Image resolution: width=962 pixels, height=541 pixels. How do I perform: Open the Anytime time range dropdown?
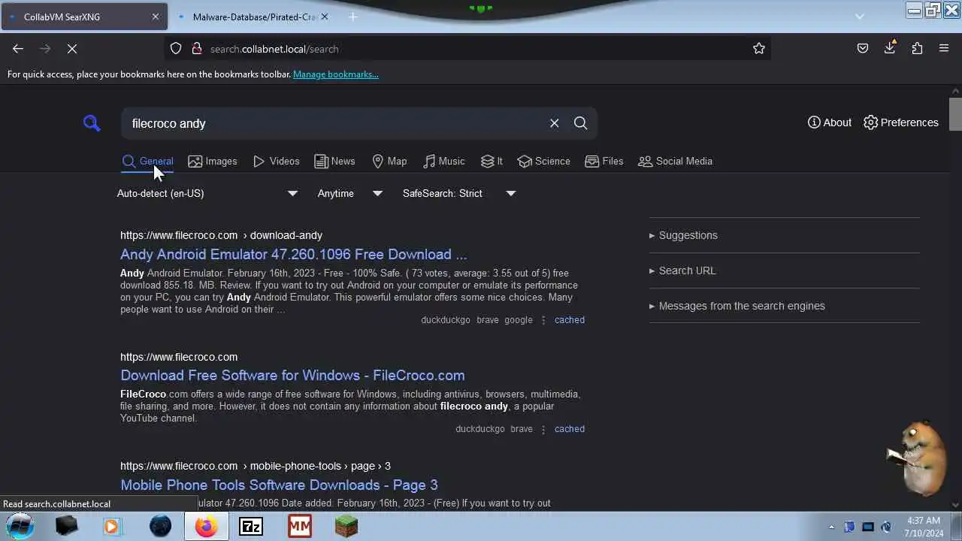[x=350, y=193]
